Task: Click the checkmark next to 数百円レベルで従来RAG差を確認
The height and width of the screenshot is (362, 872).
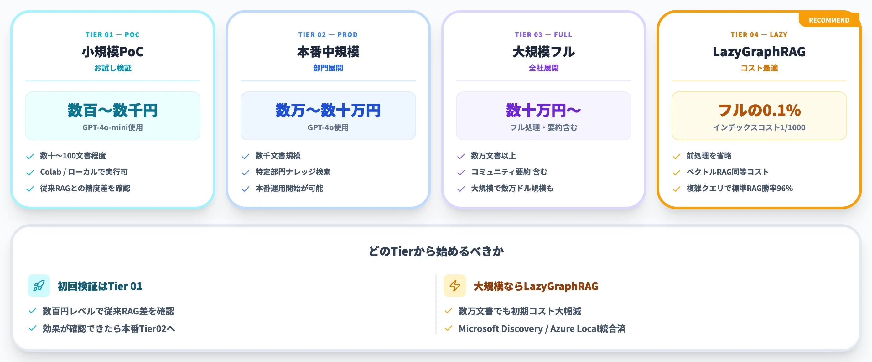Action: pyautogui.click(x=33, y=311)
